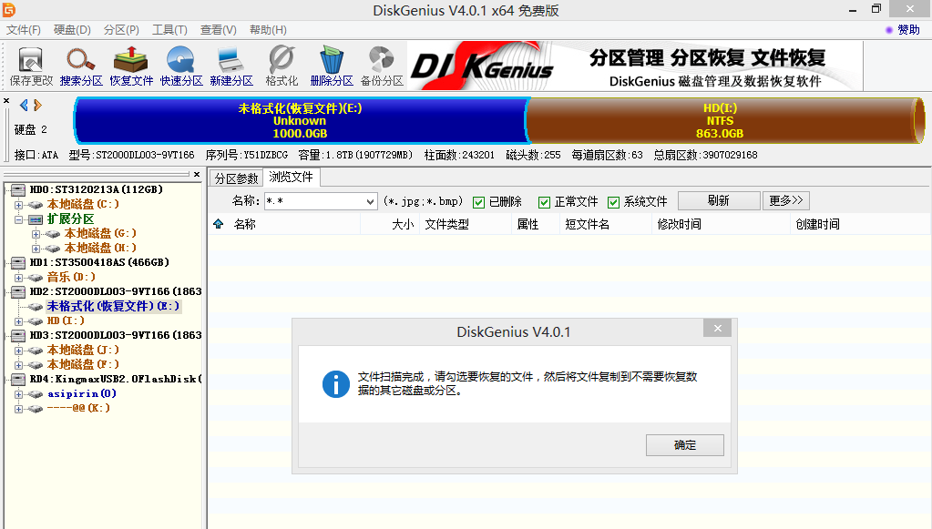Click the HD1 ST3500418AS disk icon

click(18, 262)
